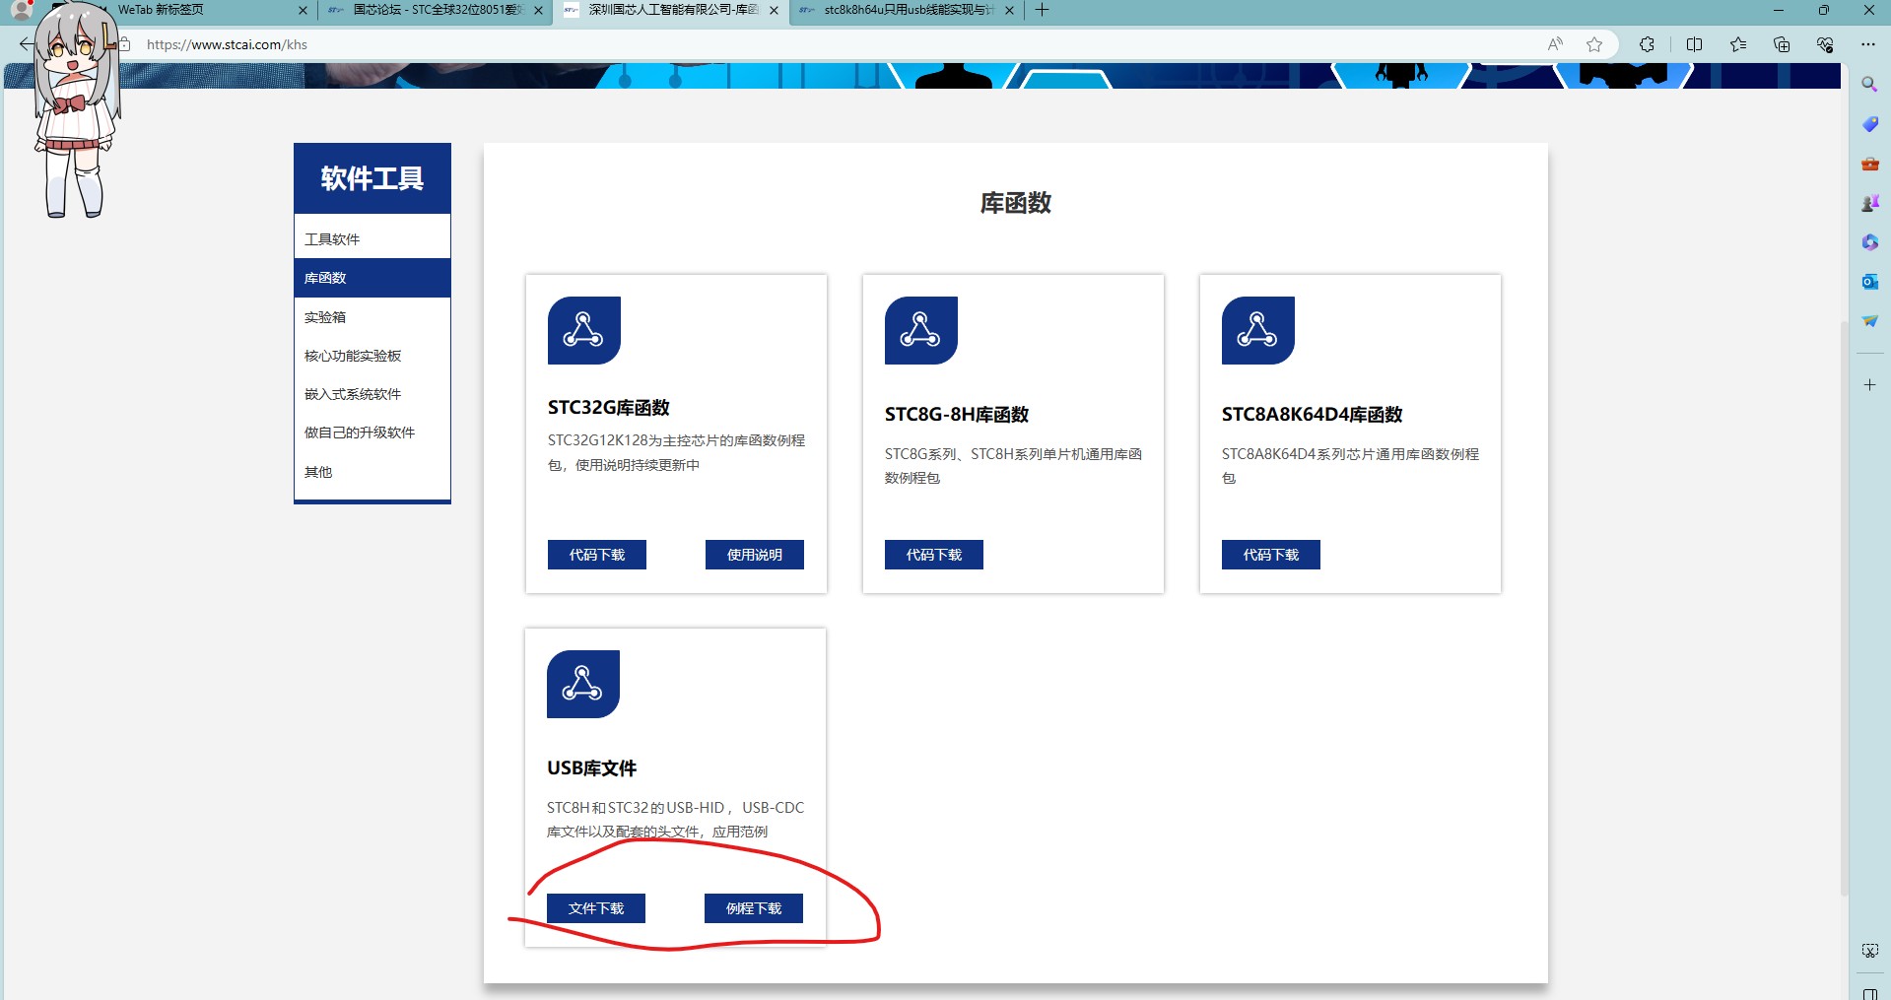Select 工具软件 in the side menu
The image size is (1891, 1000).
372,239
